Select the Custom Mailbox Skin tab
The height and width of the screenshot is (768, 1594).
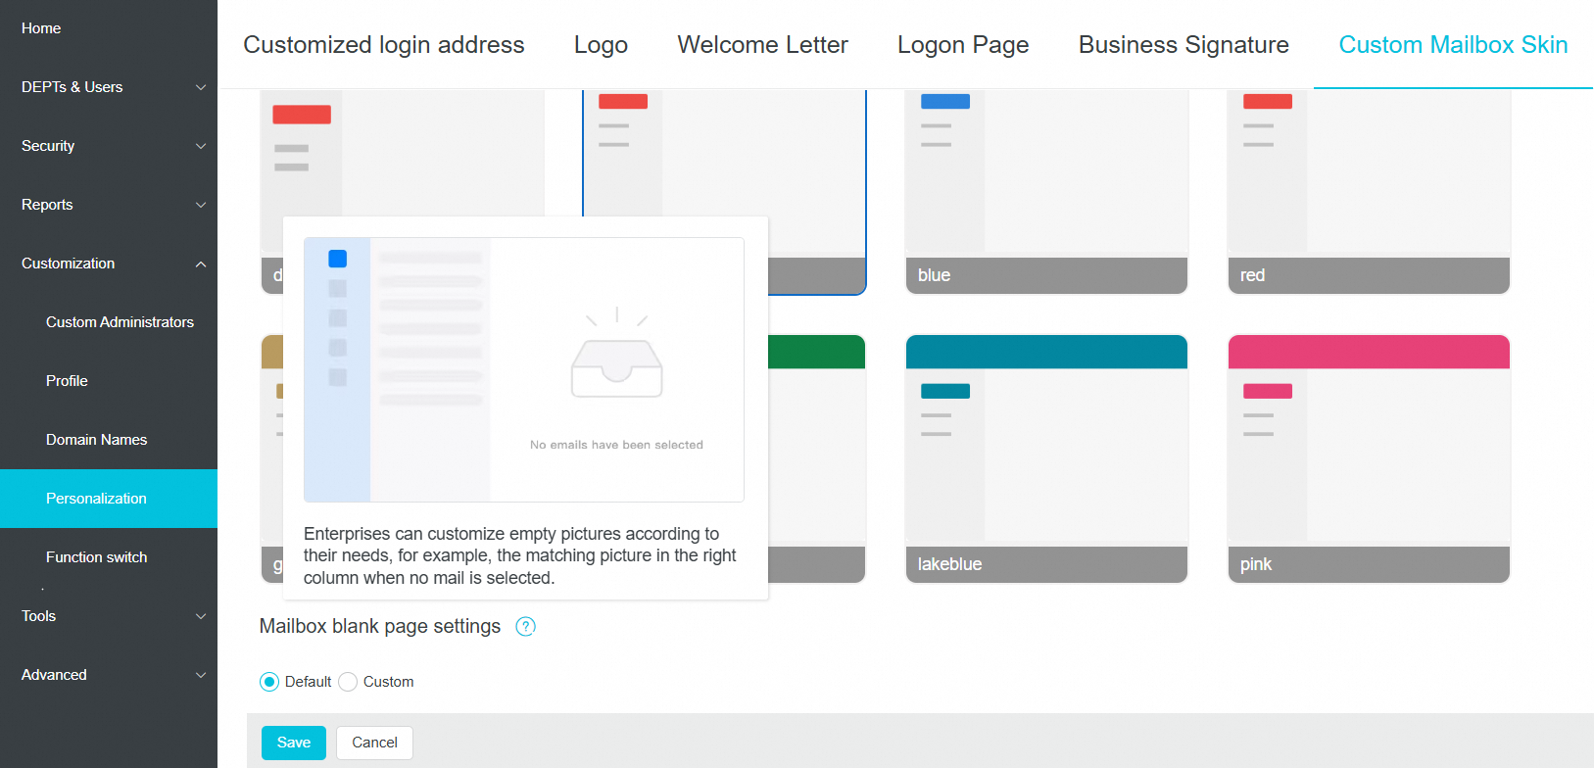pos(1453,45)
